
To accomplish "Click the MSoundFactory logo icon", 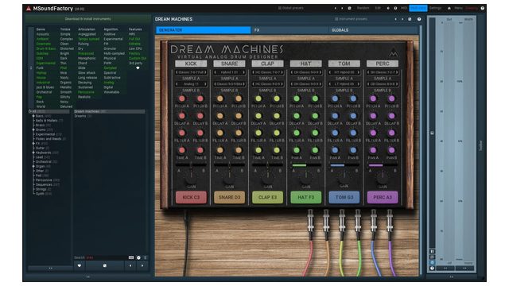I will pyautogui.click(x=29, y=9).
